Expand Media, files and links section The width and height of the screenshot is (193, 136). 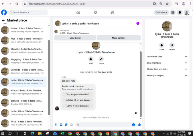[167, 69]
